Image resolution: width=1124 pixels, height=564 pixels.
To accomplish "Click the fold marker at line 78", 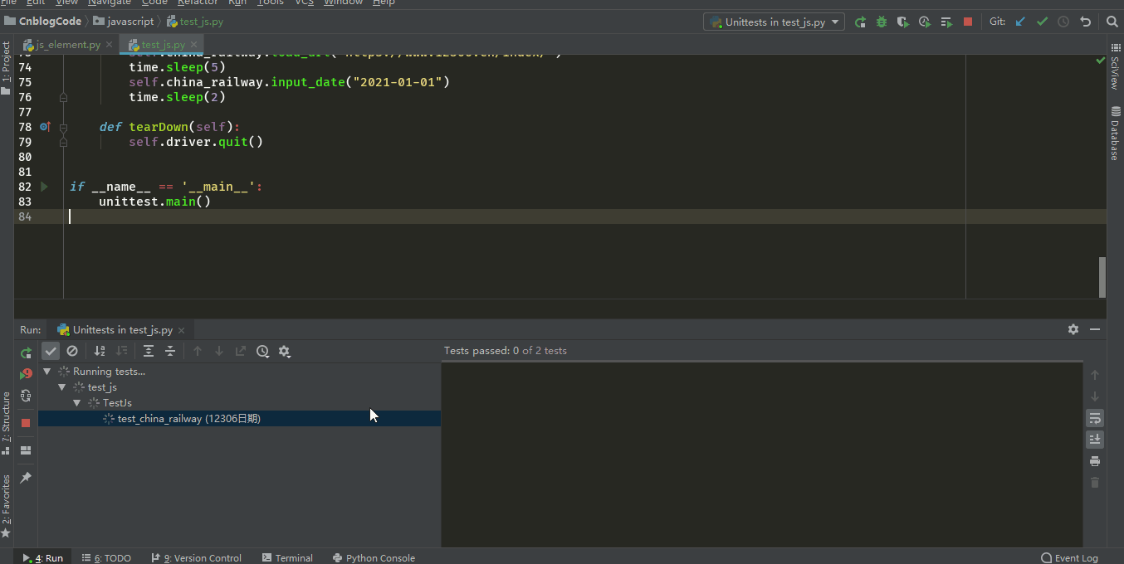I will (63, 127).
